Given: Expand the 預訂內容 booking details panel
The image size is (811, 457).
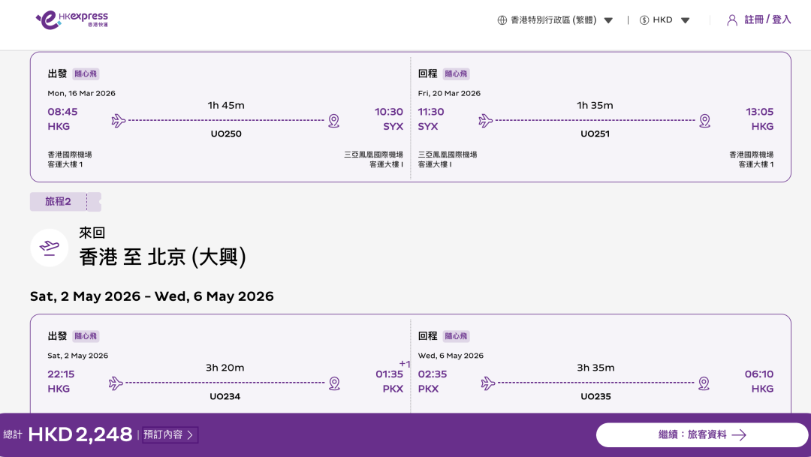Looking at the screenshot, I should (x=169, y=434).
